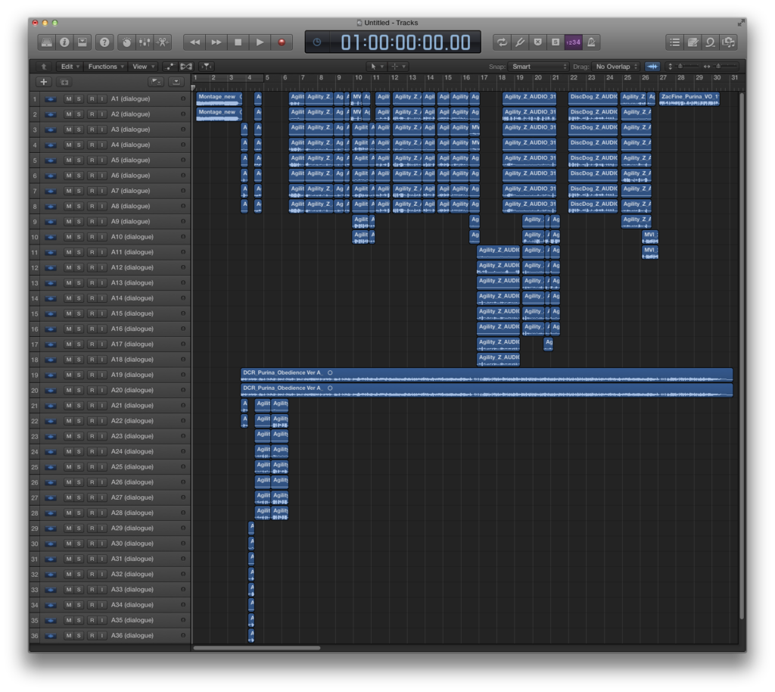
Task: Fast forward the playhead
Action: [216, 42]
